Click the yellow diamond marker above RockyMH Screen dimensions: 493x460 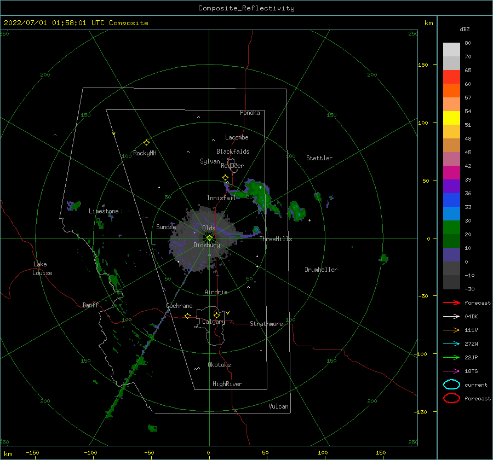pos(146,143)
